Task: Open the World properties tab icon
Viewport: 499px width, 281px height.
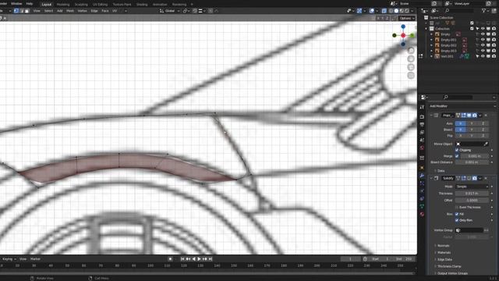Action: pos(422,148)
